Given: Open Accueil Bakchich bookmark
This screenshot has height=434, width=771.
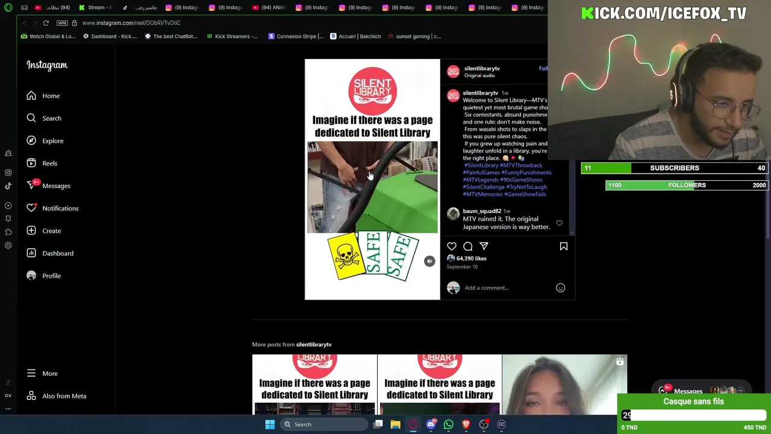Looking at the screenshot, I should [355, 36].
